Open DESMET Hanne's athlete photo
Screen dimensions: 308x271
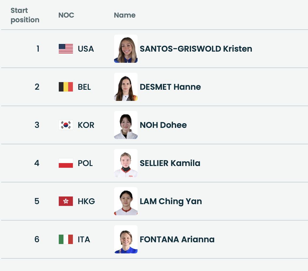click(126, 87)
